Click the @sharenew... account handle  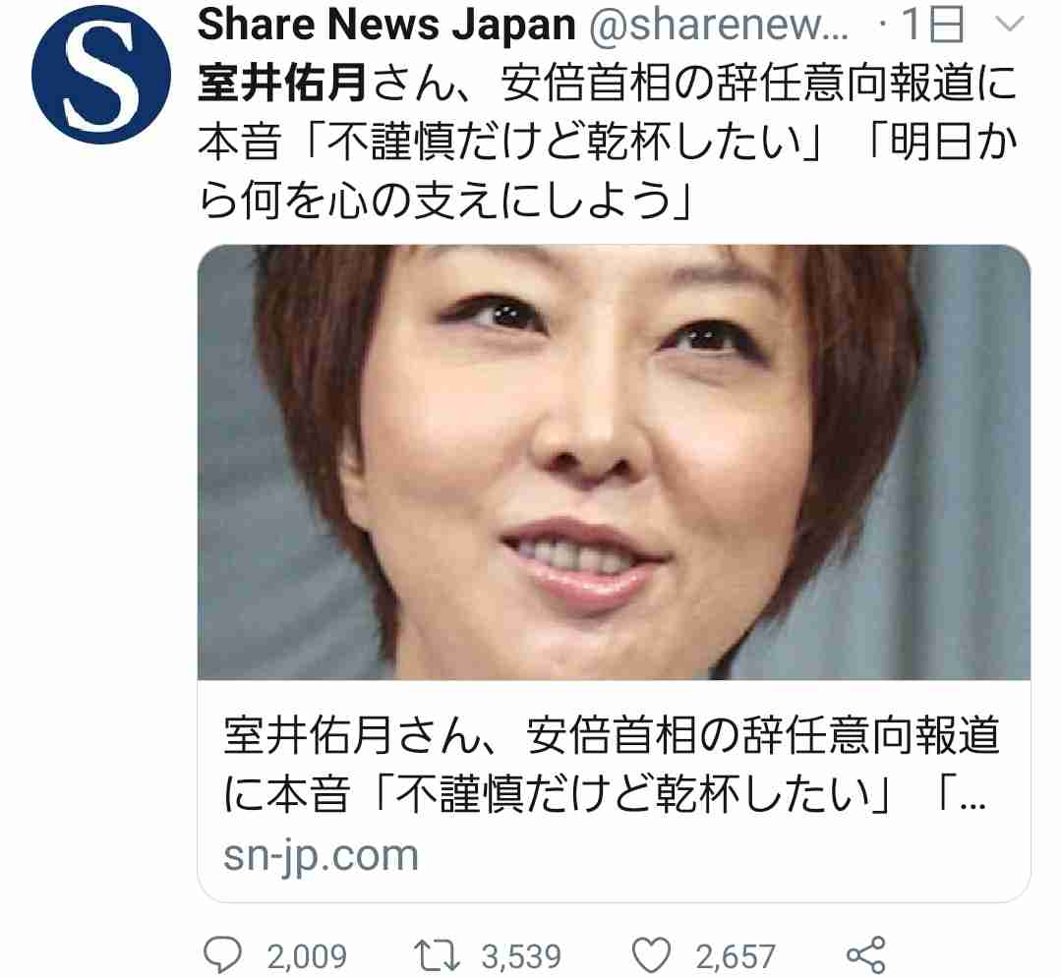coord(719,25)
